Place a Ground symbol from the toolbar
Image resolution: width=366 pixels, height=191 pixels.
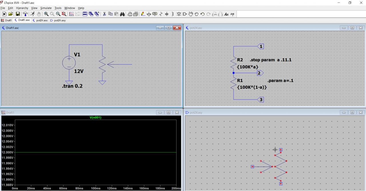coord(149,14)
